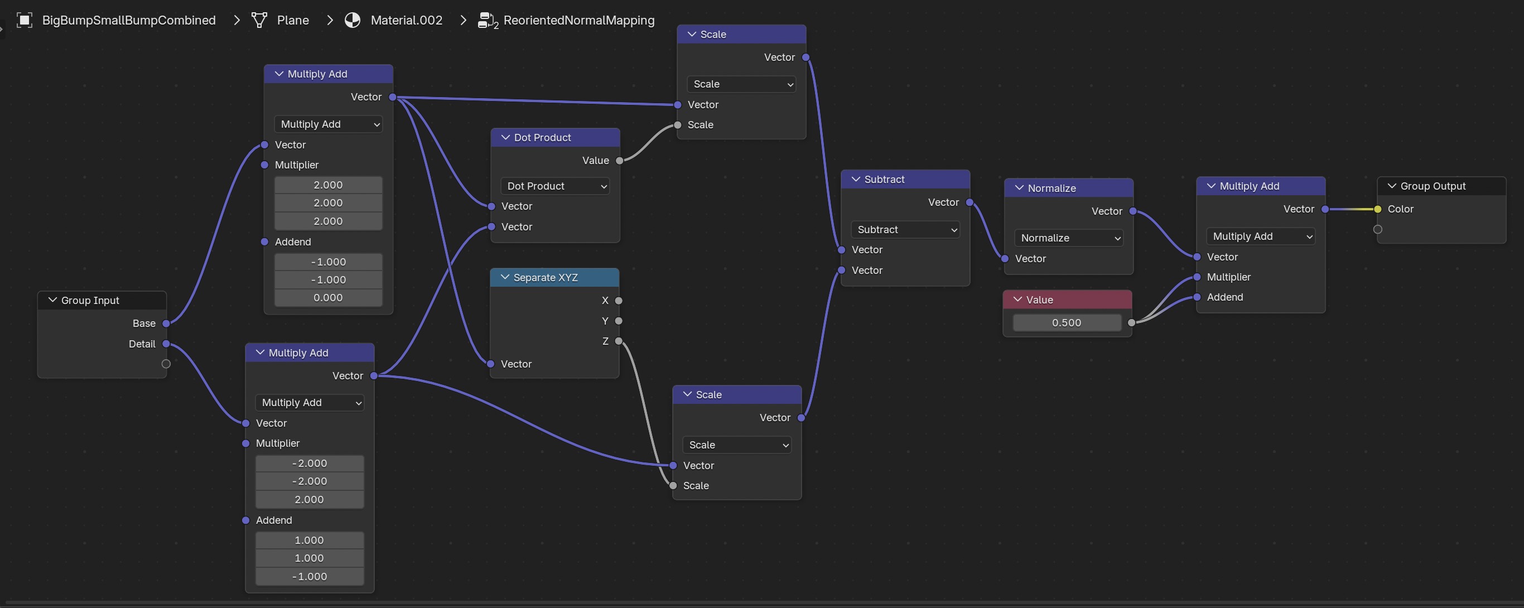
Task: Click the Material.002 breadcrumb label
Action: point(406,20)
